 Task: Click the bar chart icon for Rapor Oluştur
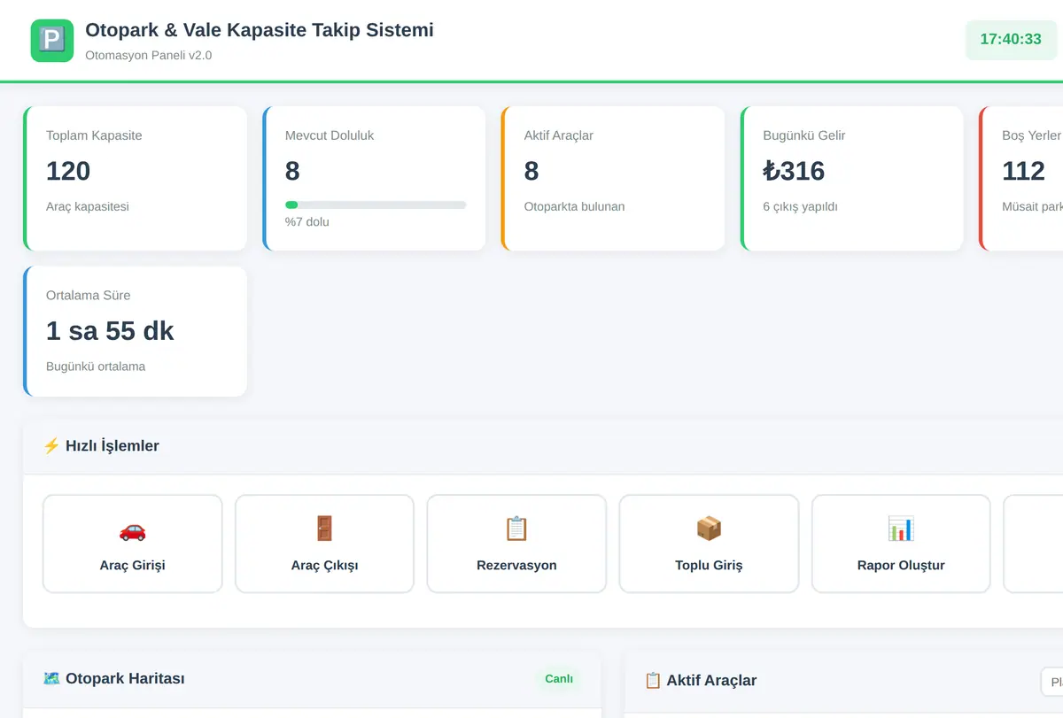pyautogui.click(x=901, y=529)
